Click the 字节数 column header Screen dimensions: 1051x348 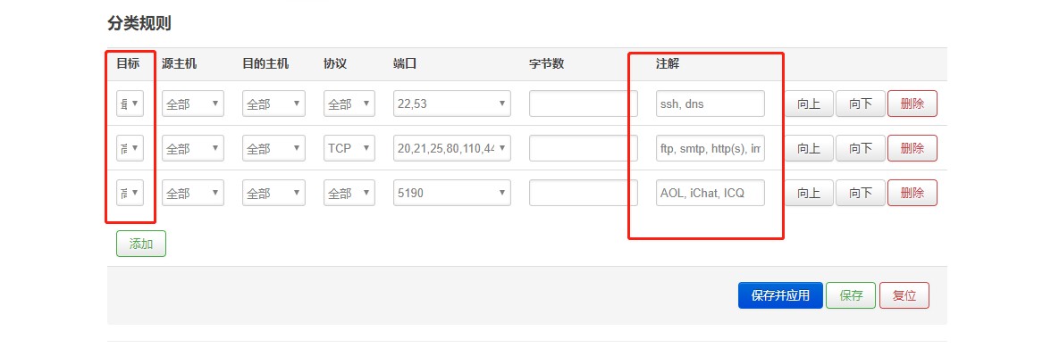546,64
